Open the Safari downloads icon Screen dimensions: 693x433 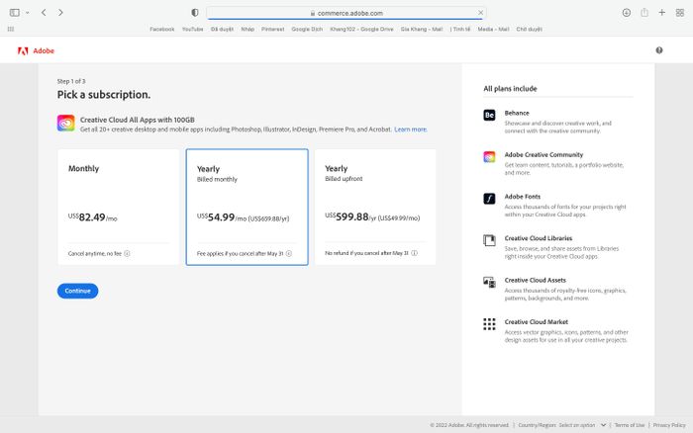(x=627, y=13)
